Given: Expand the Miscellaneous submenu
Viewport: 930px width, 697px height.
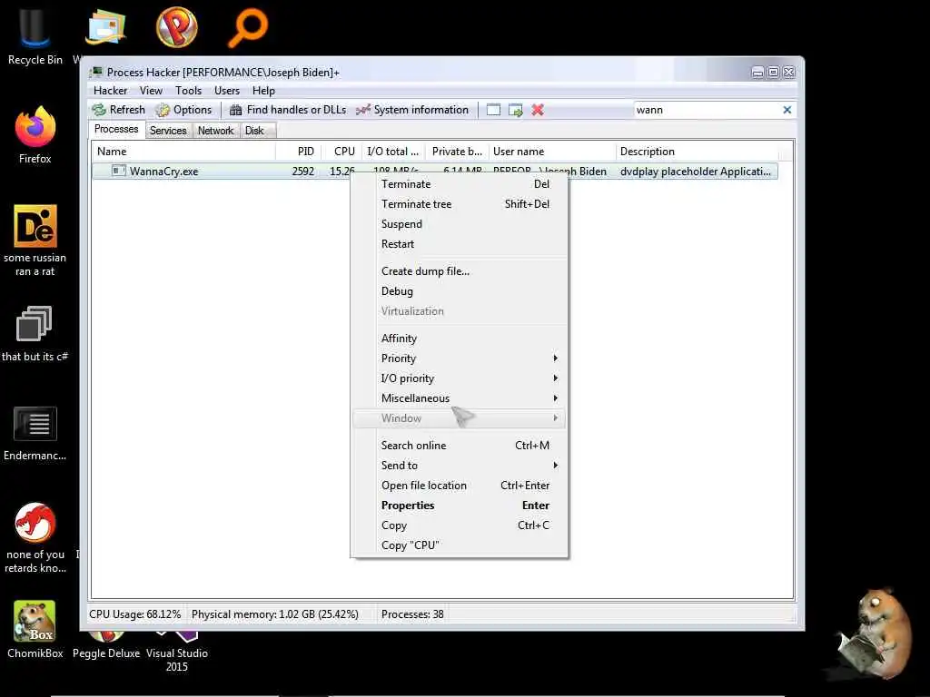Looking at the screenshot, I should pyautogui.click(x=459, y=398).
